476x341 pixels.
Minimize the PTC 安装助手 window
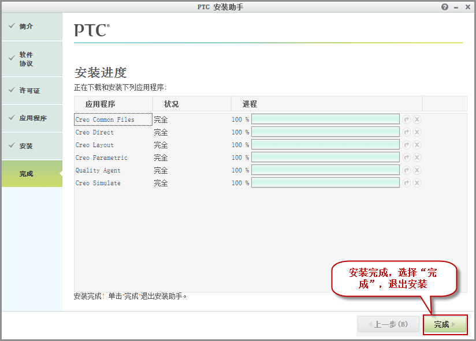coord(456,8)
